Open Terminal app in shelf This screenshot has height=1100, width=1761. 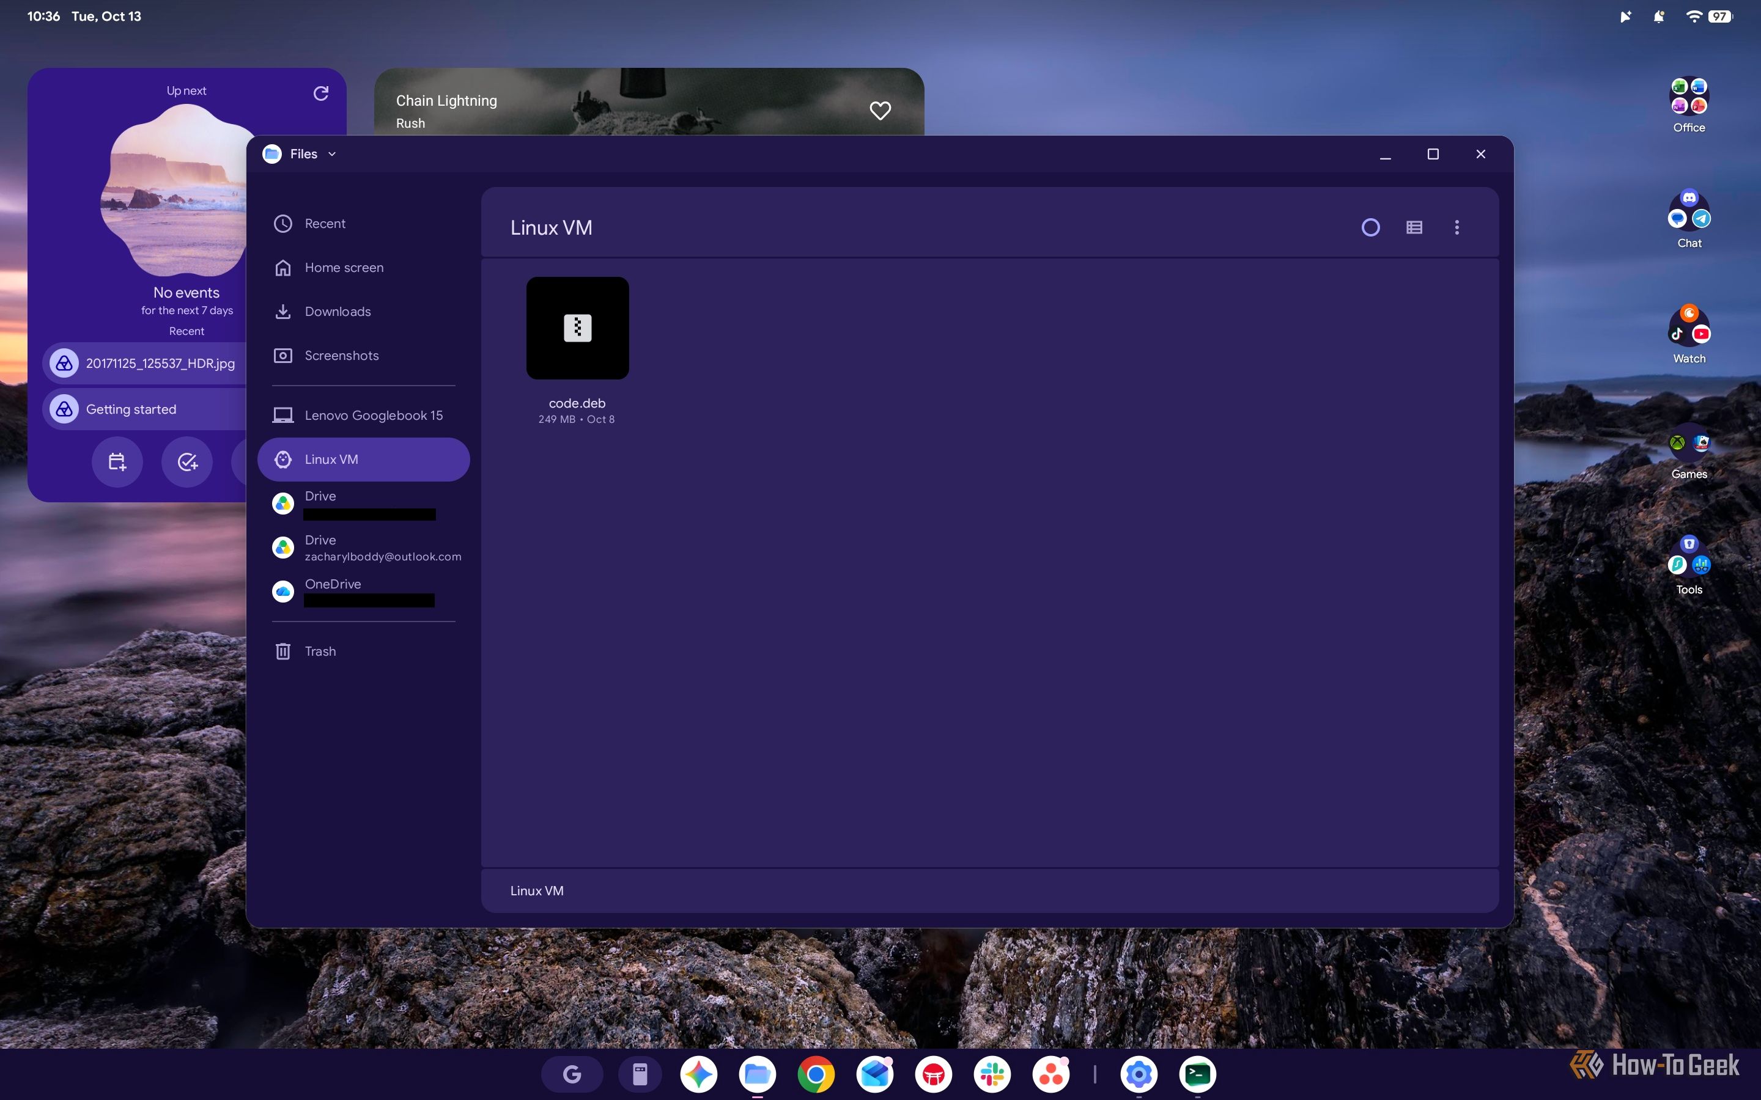coord(1198,1074)
